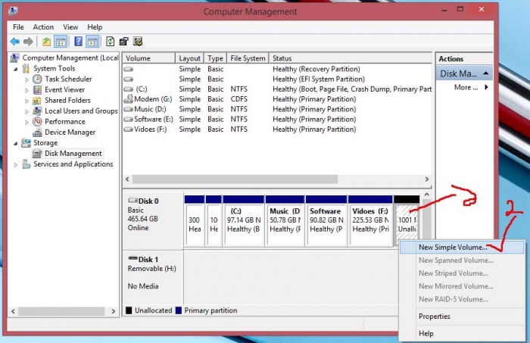
Task: Click the Shared Folders icon
Action: pyautogui.click(x=37, y=101)
